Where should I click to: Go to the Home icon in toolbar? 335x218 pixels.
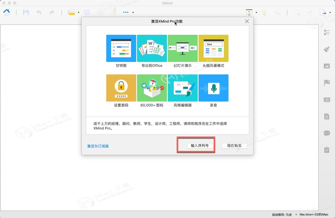(7, 12)
